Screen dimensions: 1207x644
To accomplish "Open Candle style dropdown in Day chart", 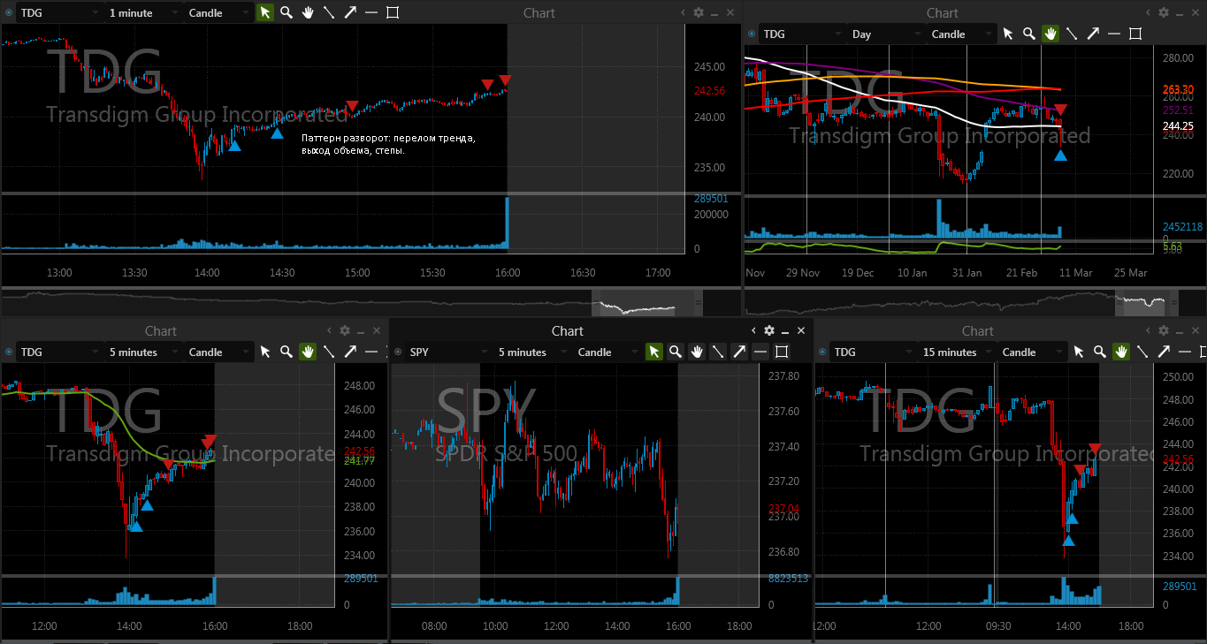I will (963, 34).
